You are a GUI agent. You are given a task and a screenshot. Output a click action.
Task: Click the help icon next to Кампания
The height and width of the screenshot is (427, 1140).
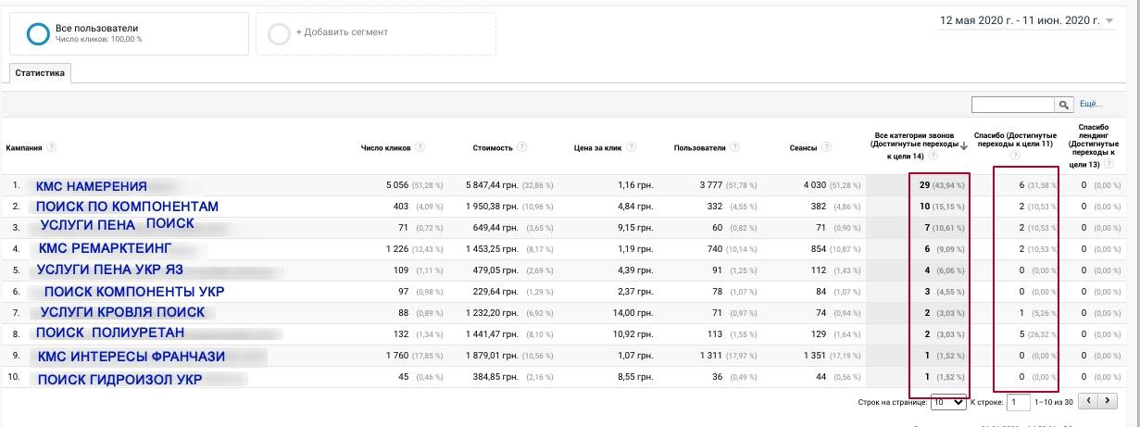tap(52, 147)
